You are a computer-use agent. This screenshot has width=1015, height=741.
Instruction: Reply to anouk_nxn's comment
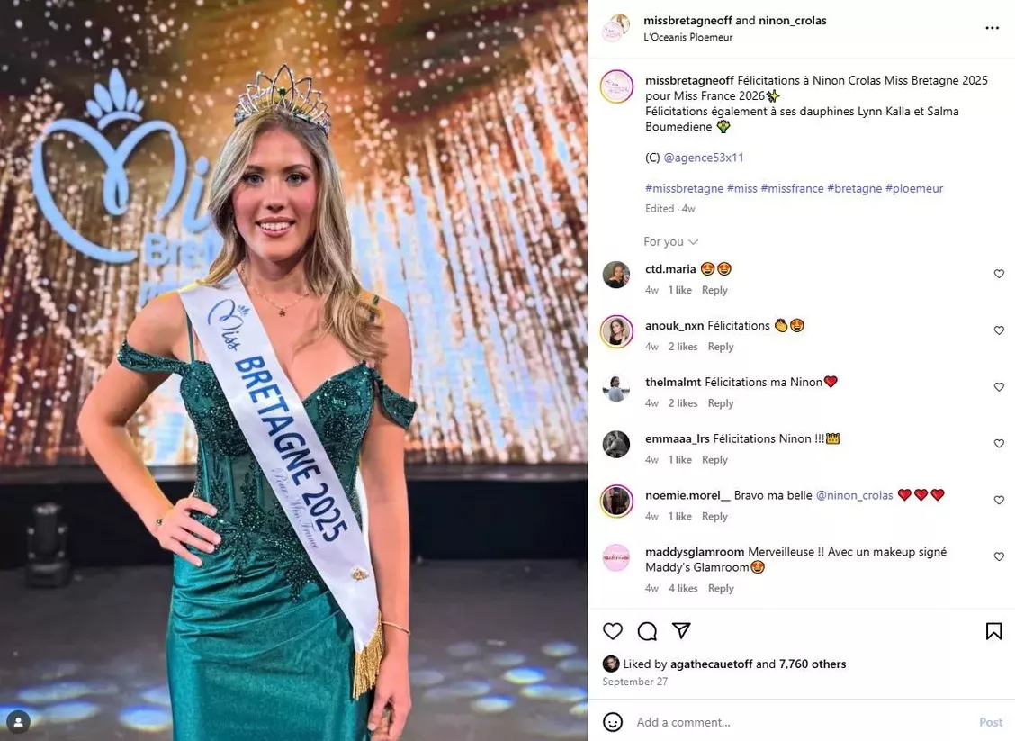721,347
